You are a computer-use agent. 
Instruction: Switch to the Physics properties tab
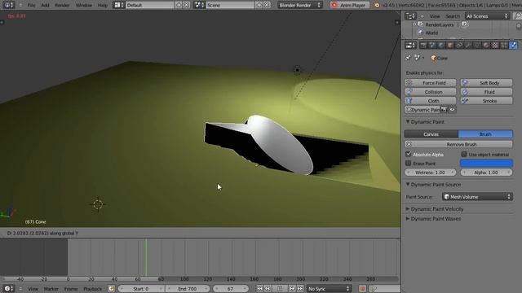(513, 45)
